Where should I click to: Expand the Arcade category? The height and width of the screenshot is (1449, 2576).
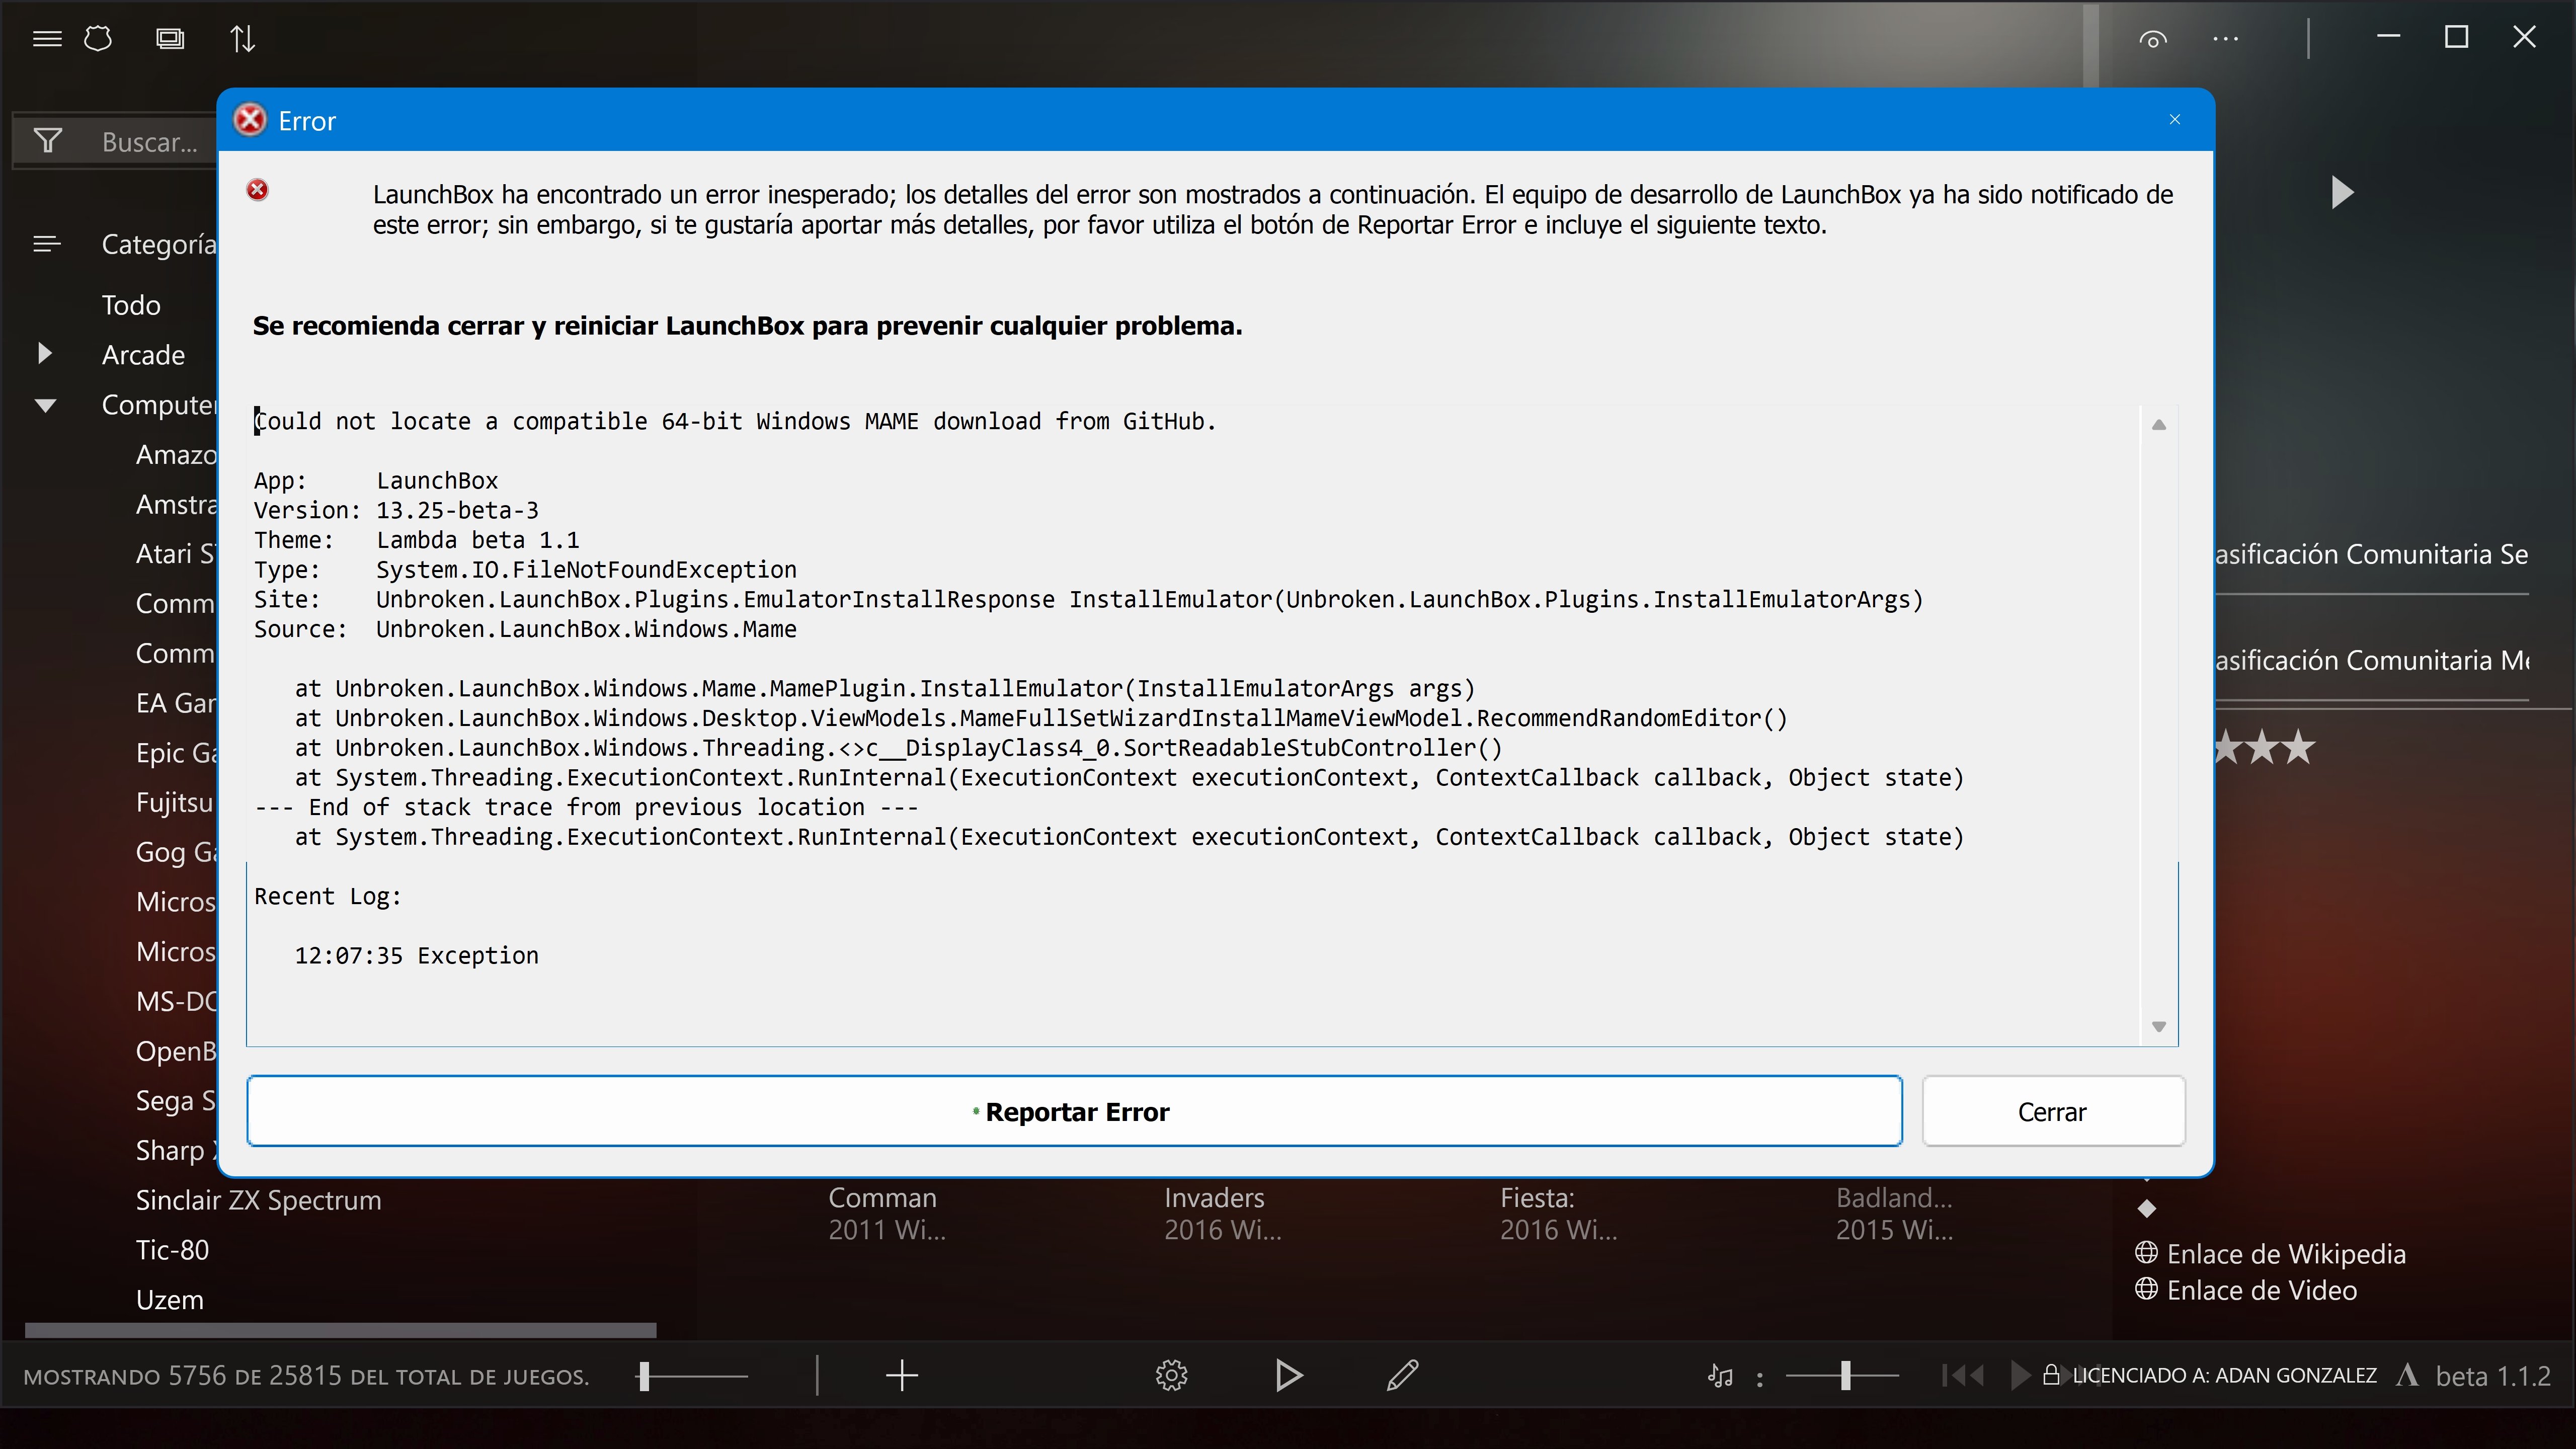point(45,354)
